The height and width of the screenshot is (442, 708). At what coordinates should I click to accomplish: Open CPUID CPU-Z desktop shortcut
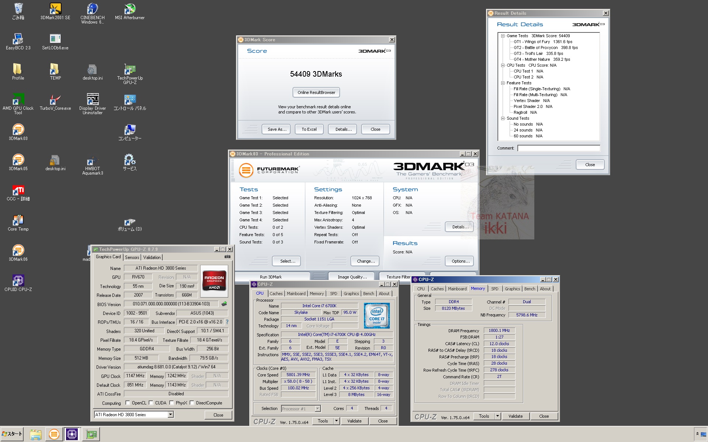coord(18,283)
